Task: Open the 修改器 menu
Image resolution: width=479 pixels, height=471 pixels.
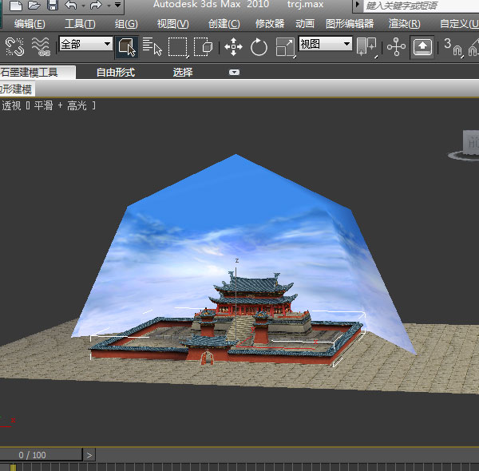Action: pyautogui.click(x=270, y=24)
